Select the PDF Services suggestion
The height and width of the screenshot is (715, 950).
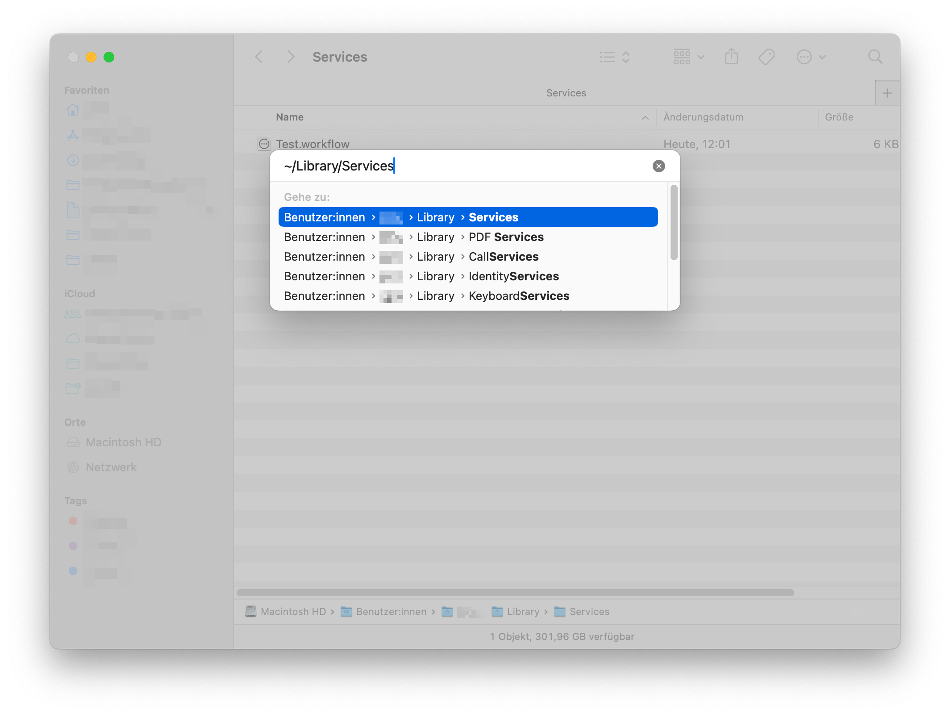pyautogui.click(x=506, y=237)
